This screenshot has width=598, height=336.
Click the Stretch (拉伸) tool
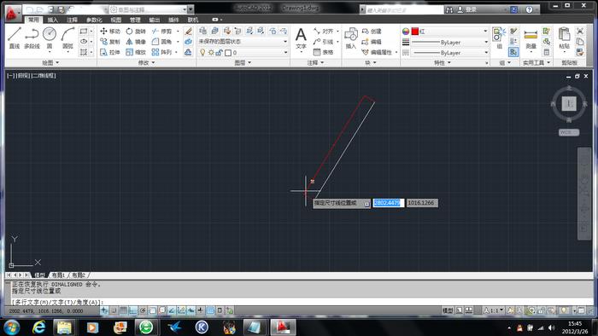[x=110, y=52]
